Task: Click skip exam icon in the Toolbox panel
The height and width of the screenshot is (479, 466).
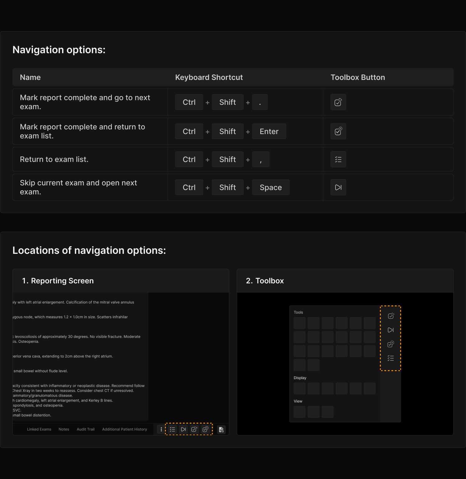Action: 391,330
